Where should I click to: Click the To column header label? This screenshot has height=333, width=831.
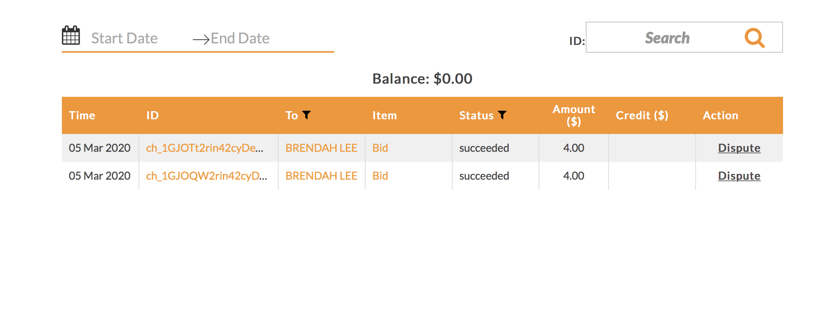coord(292,115)
